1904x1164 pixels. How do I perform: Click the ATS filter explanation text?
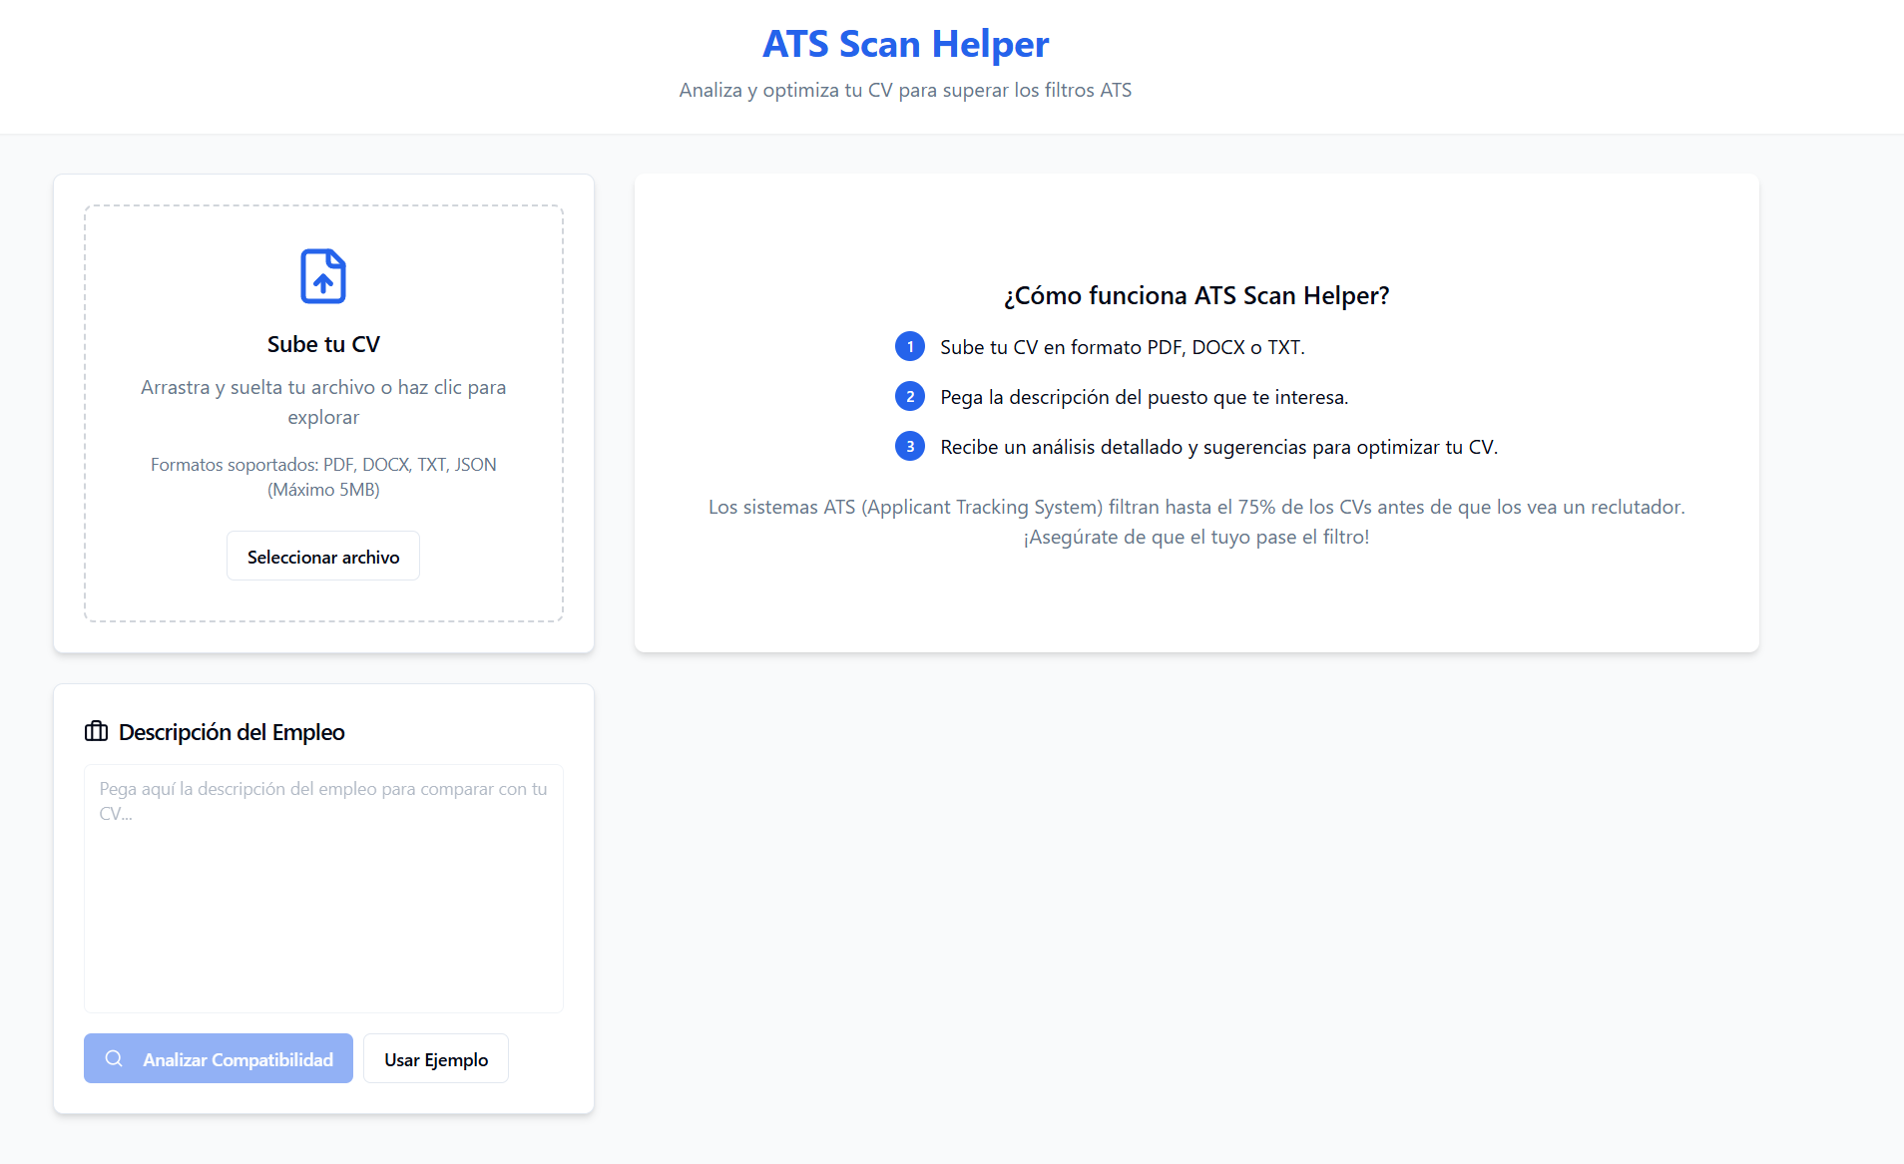(x=1195, y=521)
